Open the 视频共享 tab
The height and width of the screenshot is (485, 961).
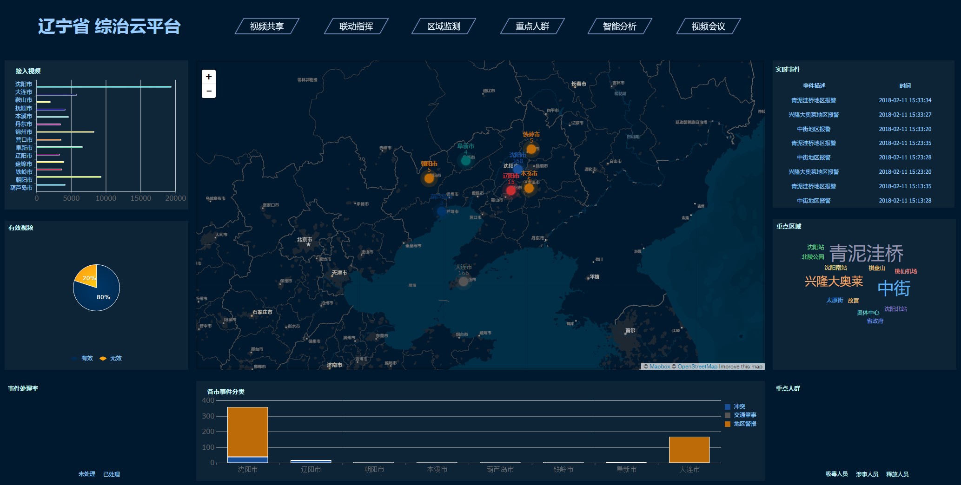(x=267, y=26)
